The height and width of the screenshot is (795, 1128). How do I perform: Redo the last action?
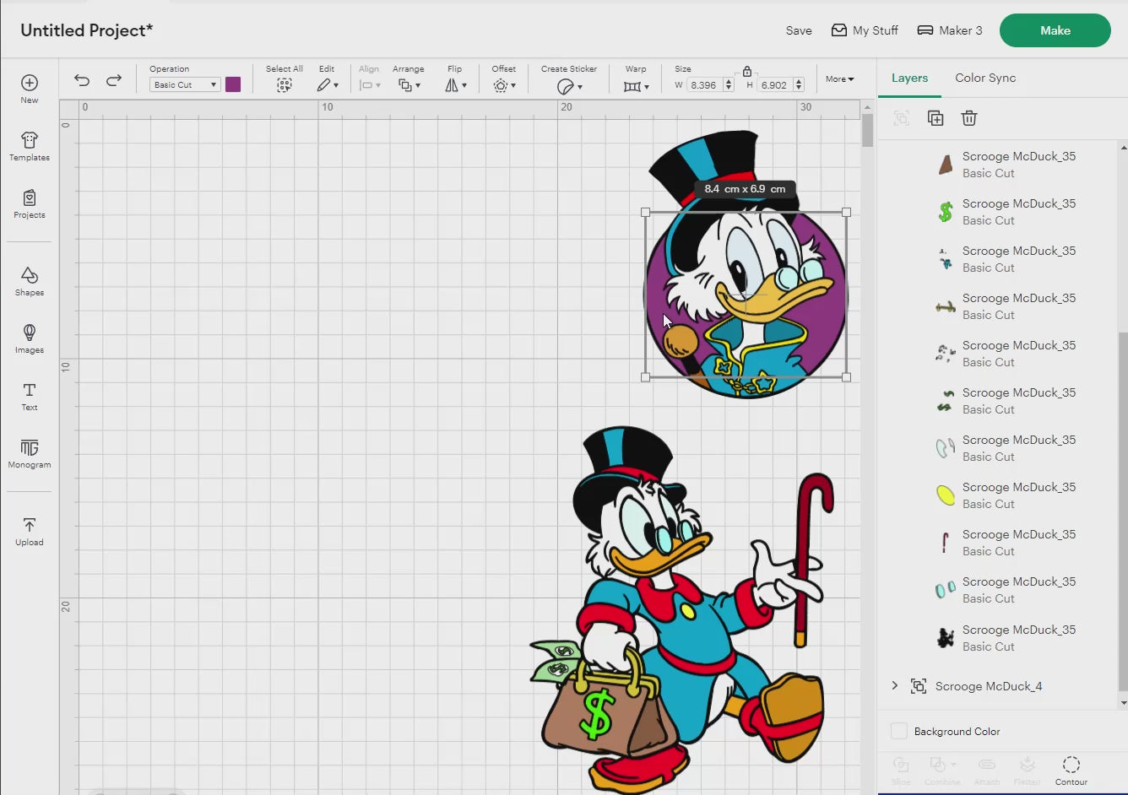(x=114, y=80)
